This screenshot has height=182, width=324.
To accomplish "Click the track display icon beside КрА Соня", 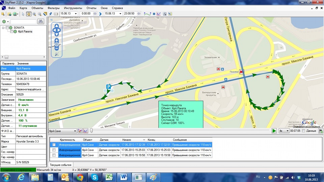I will pyautogui.click(x=80, y=131).
